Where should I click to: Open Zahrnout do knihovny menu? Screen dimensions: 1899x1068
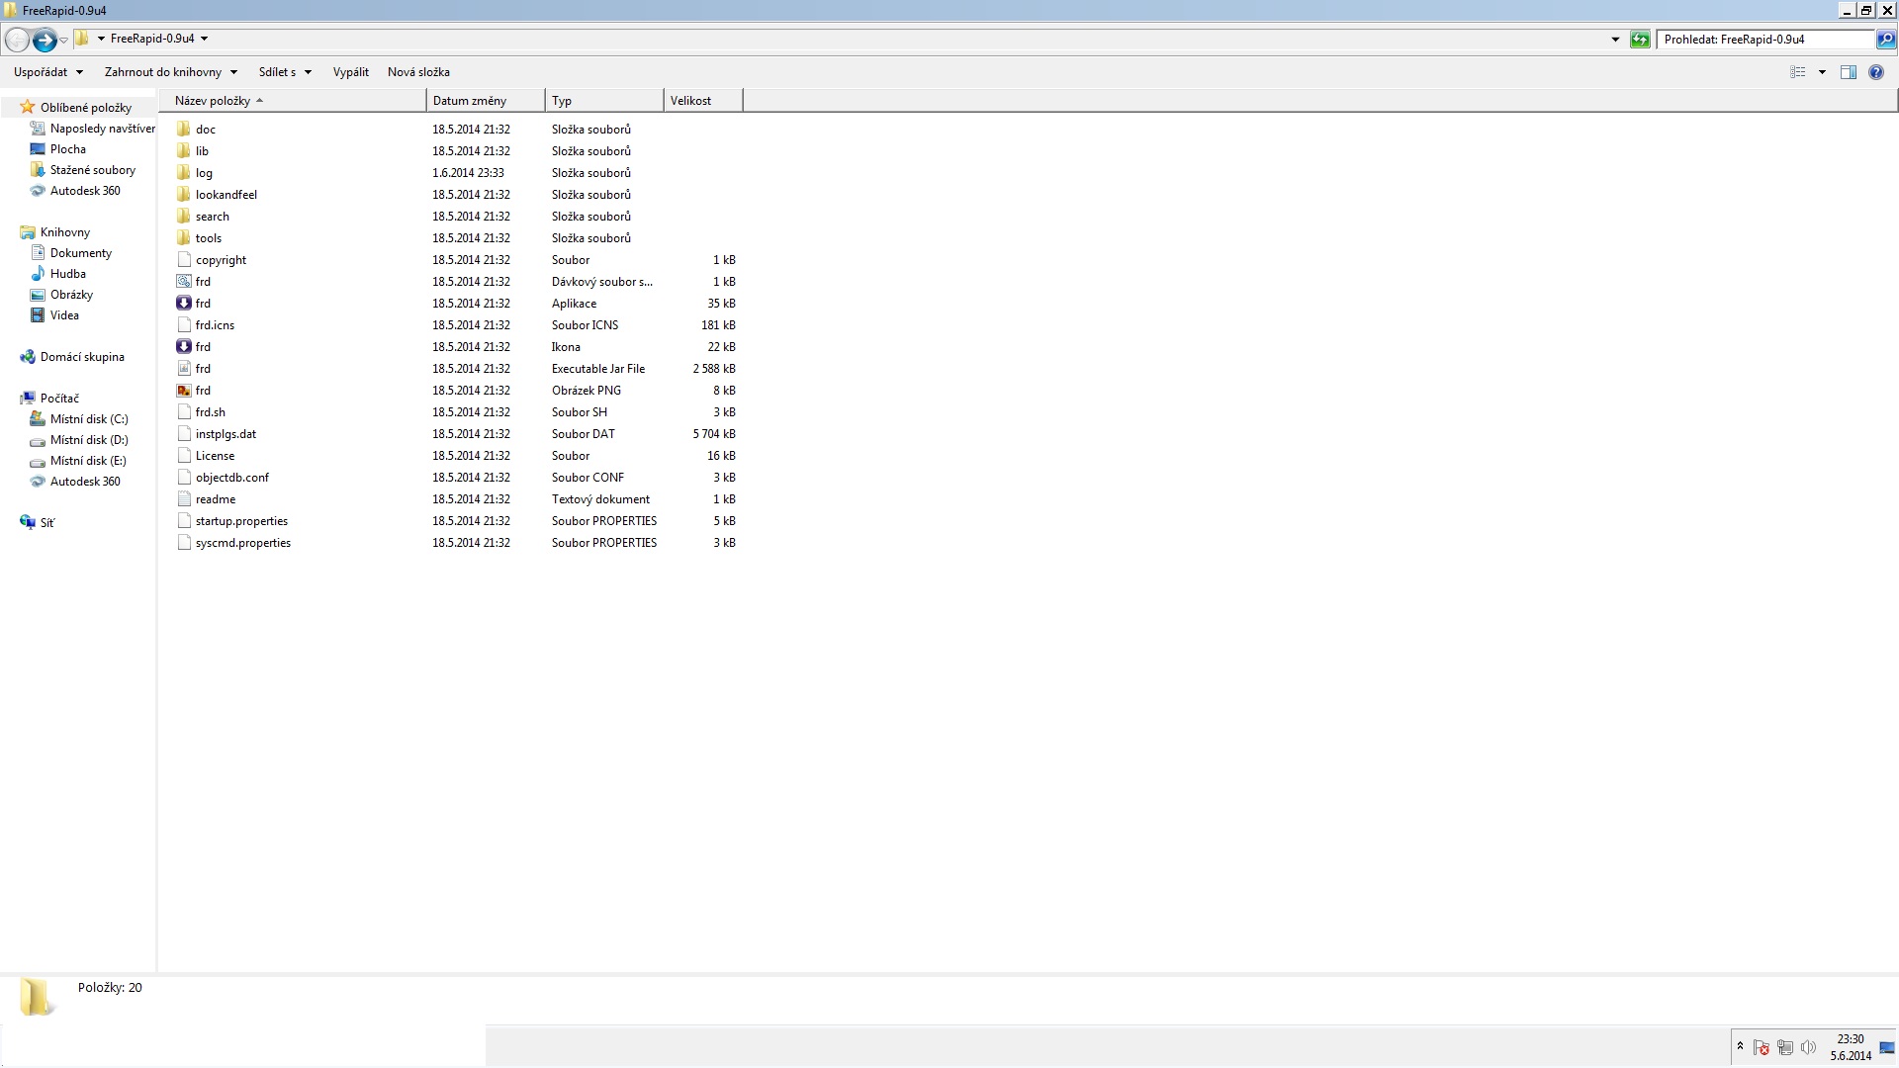[170, 72]
